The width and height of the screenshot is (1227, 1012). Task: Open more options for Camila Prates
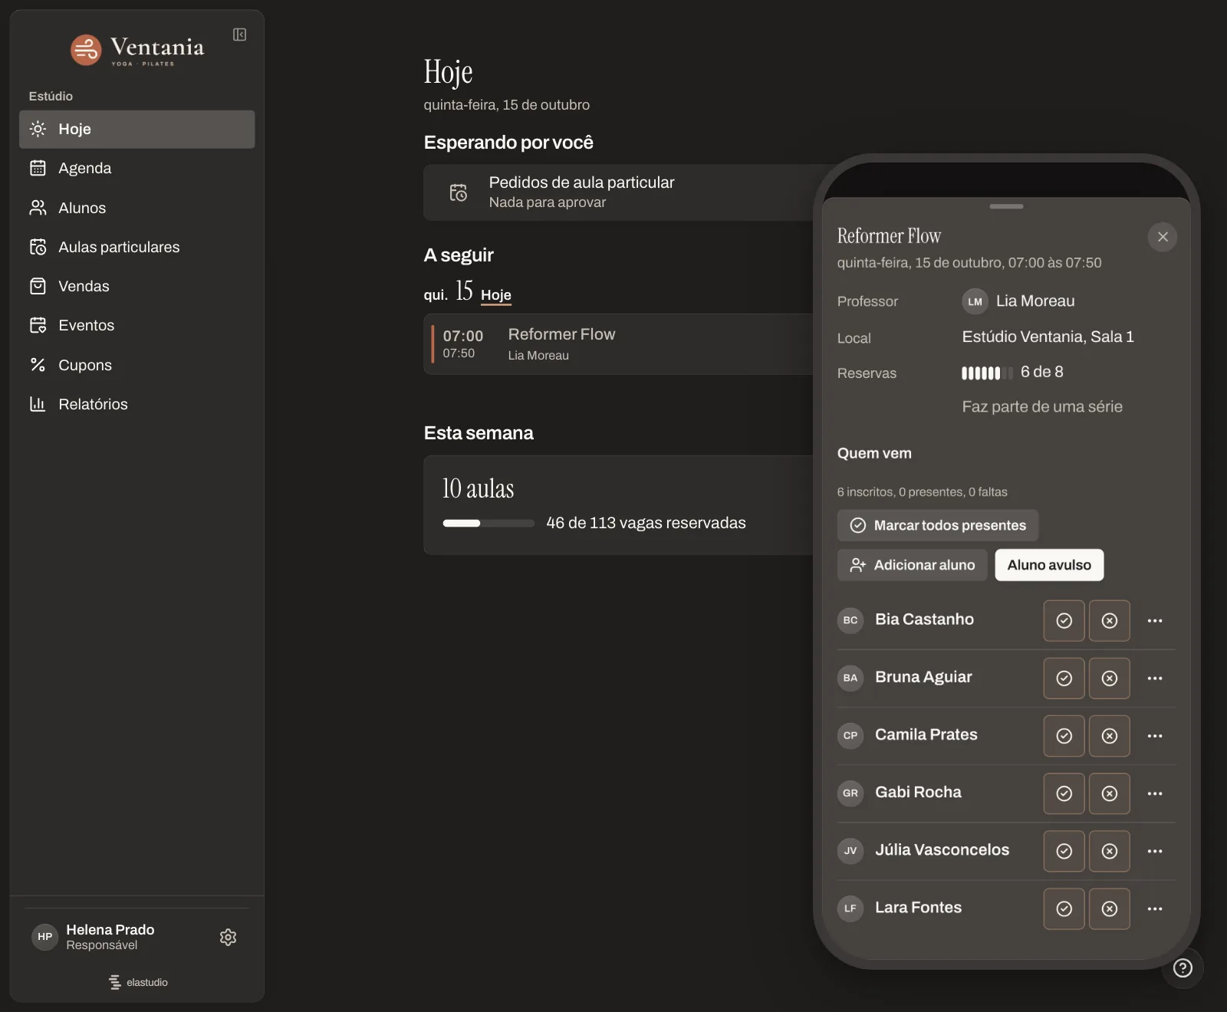(1155, 736)
